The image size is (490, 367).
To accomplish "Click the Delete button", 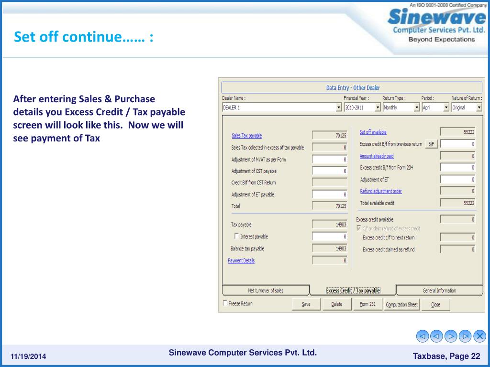I will (x=337, y=304).
